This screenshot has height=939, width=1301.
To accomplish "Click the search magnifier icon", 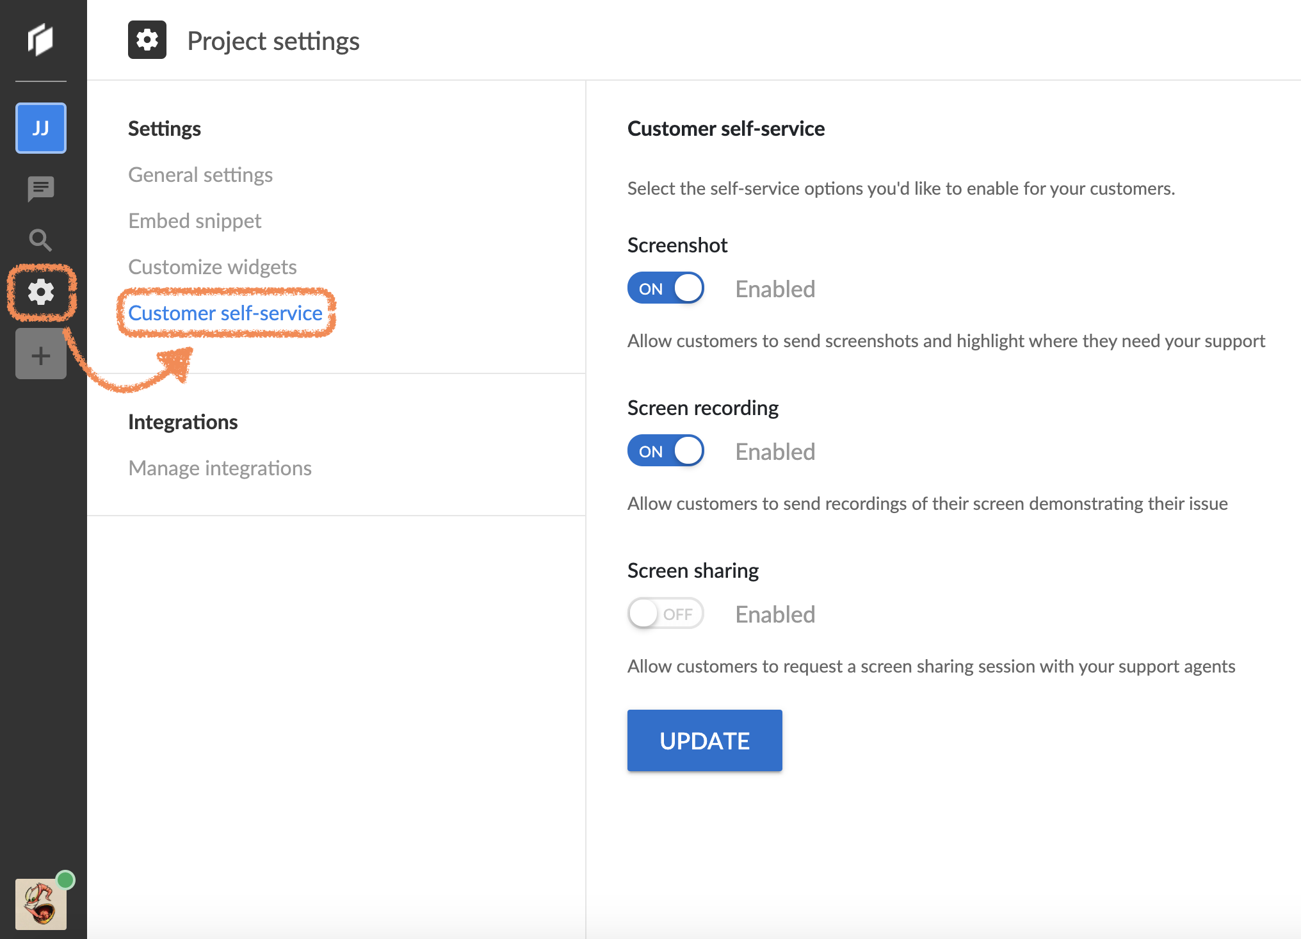I will (41, 240).
